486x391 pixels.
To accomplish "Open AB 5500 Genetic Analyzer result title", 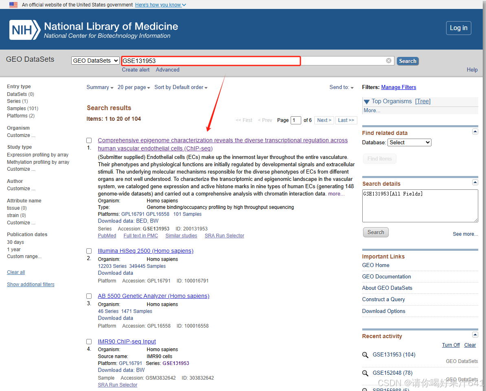I will pos(154,296).
